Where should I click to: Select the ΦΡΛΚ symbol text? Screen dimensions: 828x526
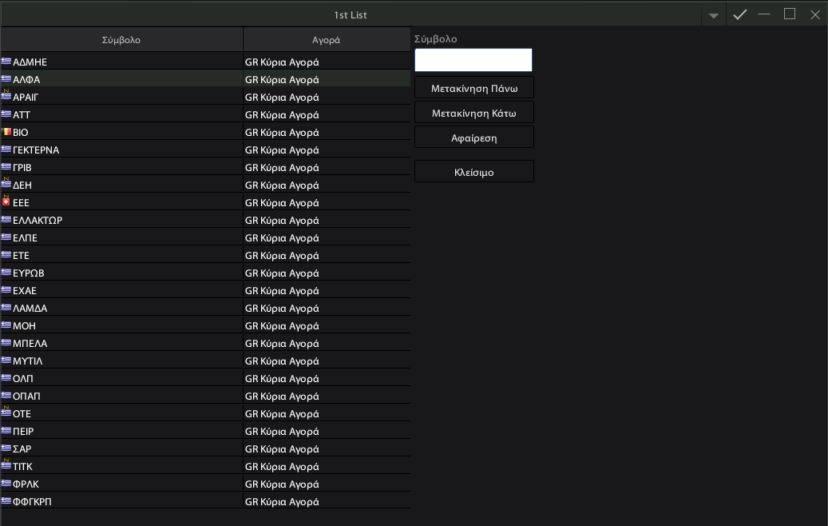coord(26,484)
